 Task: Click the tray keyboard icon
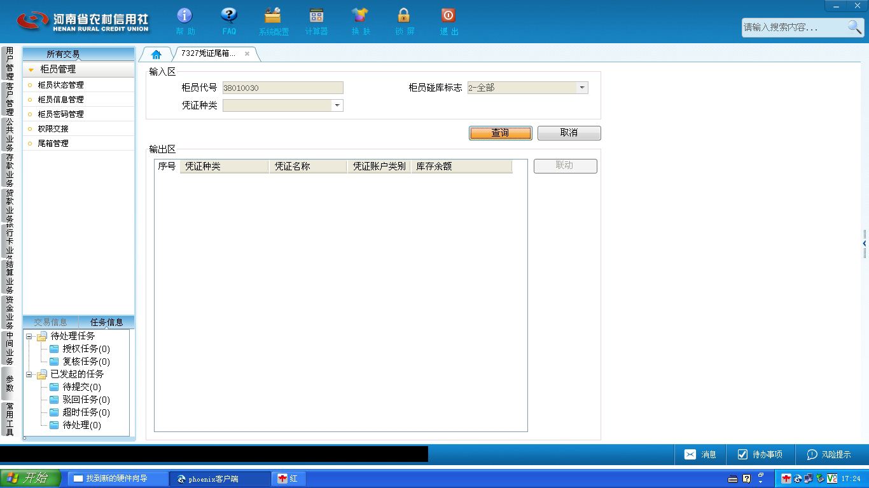pos(733,478)
